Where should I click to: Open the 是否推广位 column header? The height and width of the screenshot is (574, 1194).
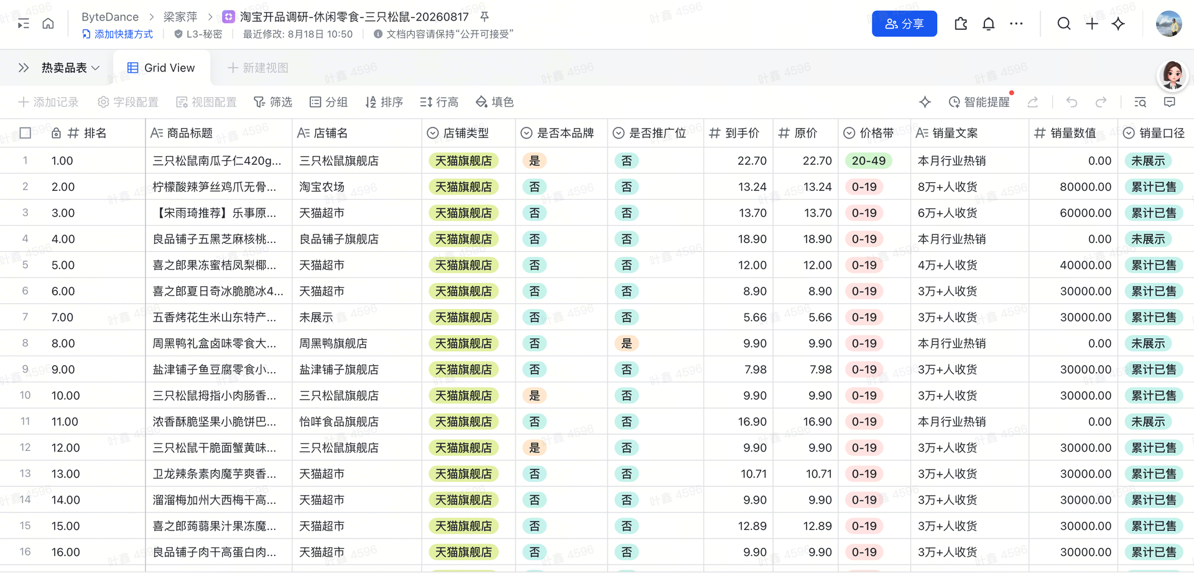[655, 133]
